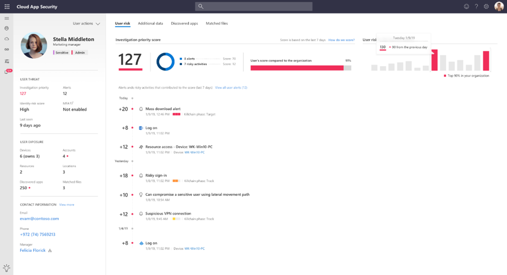Open the help question mark icon
The height and width of the screenshot is (275, 507).
pyautogui.click(x=476, y=6)
